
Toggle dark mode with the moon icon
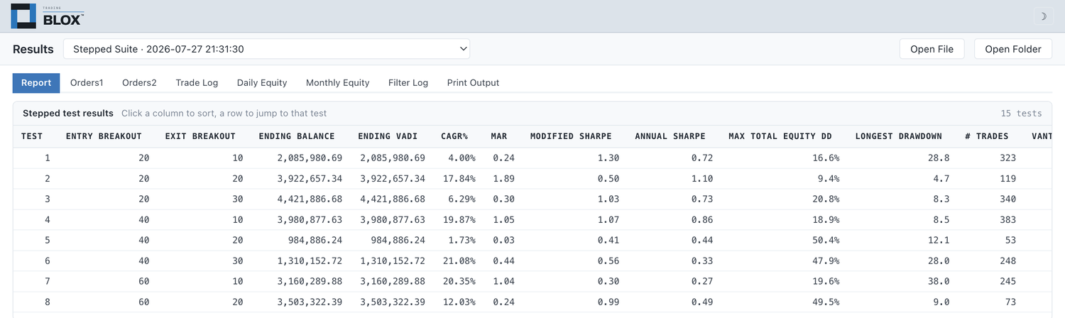tap(1043, 16)
